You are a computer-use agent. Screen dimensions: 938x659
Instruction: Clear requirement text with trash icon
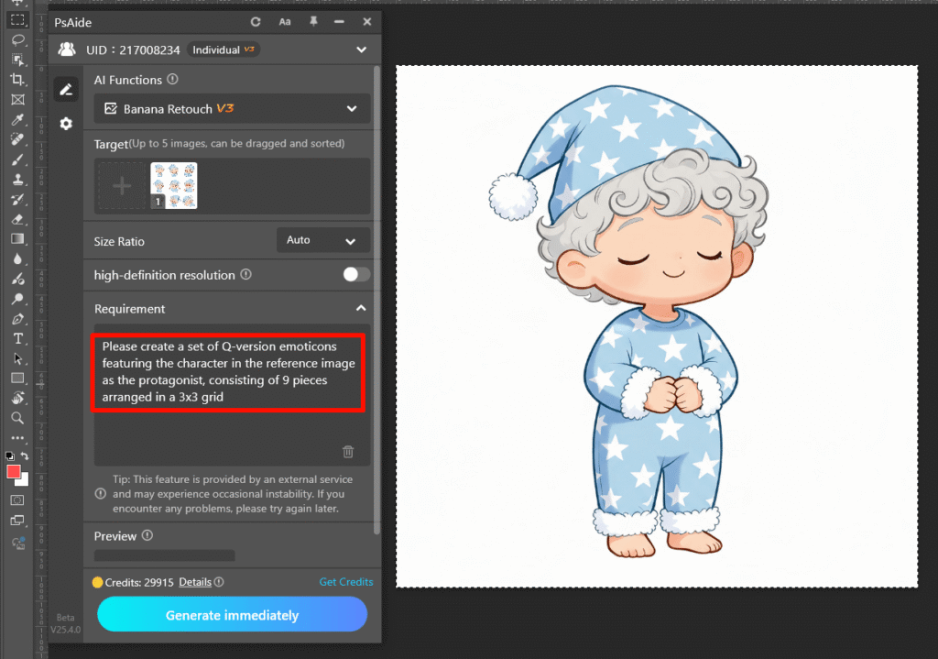tap(348, 451)
